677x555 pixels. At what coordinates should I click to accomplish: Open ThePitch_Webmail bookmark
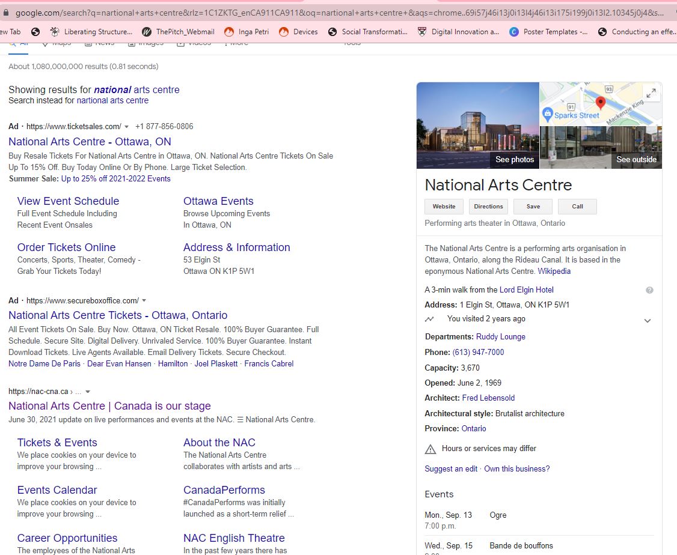(x=179, y=31)
